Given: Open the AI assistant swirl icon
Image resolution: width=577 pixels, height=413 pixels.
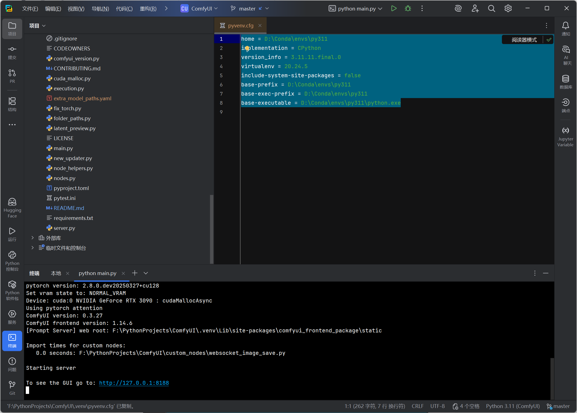Looking at the screenshot, I should click(x=458, y=9).
